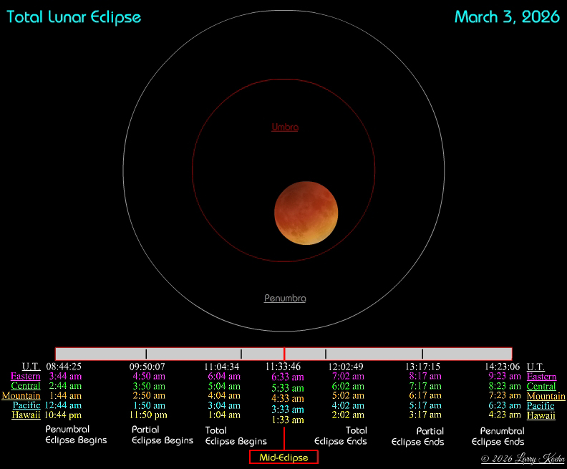The image size is (567, 469).
Task: Open the left U.T. time zone link
Action: [x=31, y=367]
